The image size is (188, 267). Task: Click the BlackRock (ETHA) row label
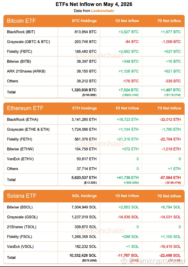tap(22, 120)
